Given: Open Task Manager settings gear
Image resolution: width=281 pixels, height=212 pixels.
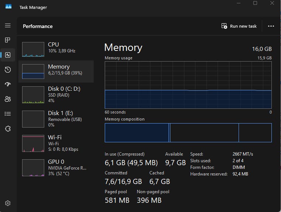Looking at the screenshot, I should pyautogui.click(x=8, y=203).
